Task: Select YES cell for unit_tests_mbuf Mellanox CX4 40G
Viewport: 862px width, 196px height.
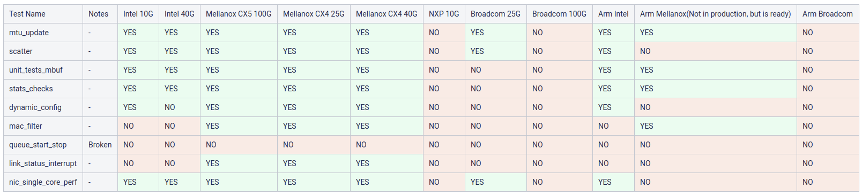Action: (362, 70)
